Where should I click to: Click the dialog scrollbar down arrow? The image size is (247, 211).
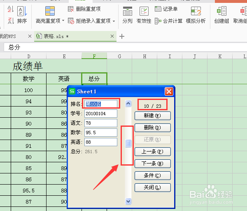(x=128, y=202)
